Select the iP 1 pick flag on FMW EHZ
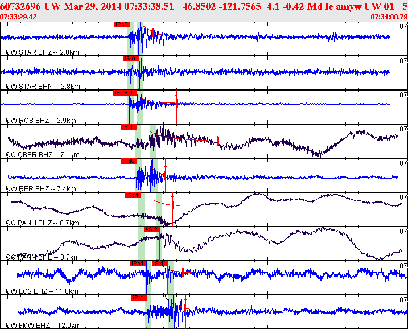This screenshot has width=408, height=329. 139,298
